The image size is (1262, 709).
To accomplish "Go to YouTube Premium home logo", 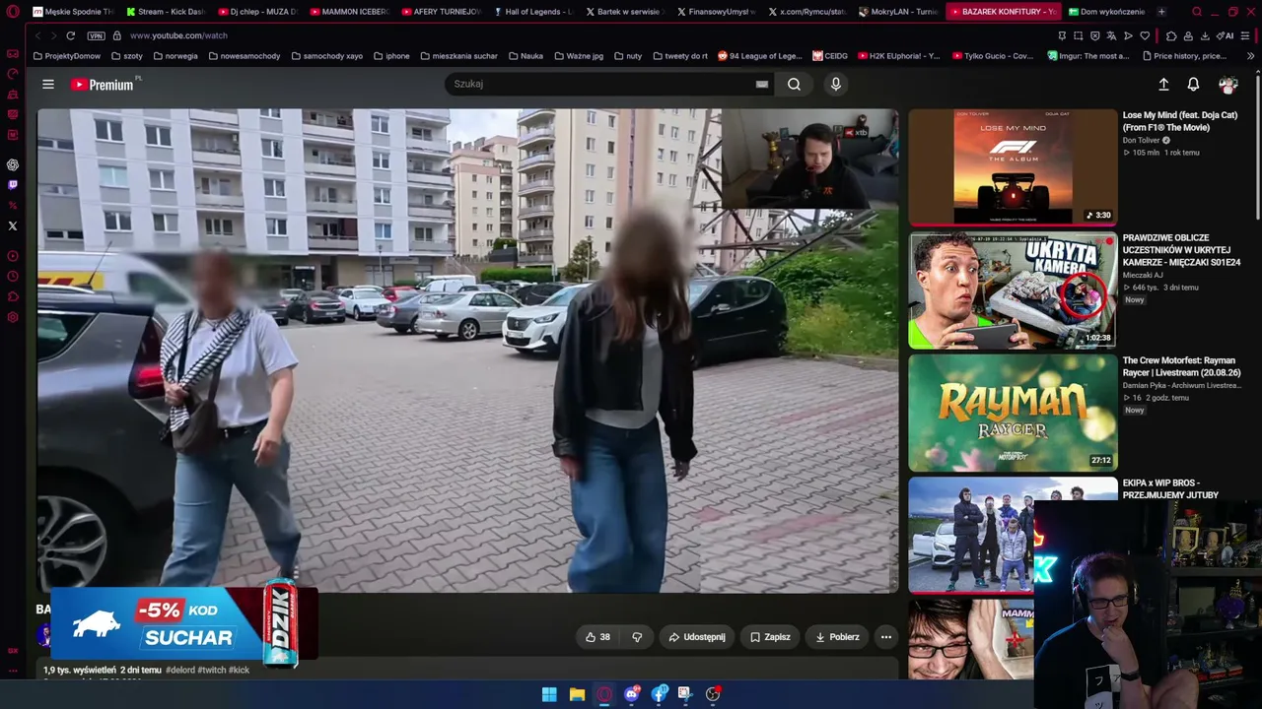I will 103,85.
